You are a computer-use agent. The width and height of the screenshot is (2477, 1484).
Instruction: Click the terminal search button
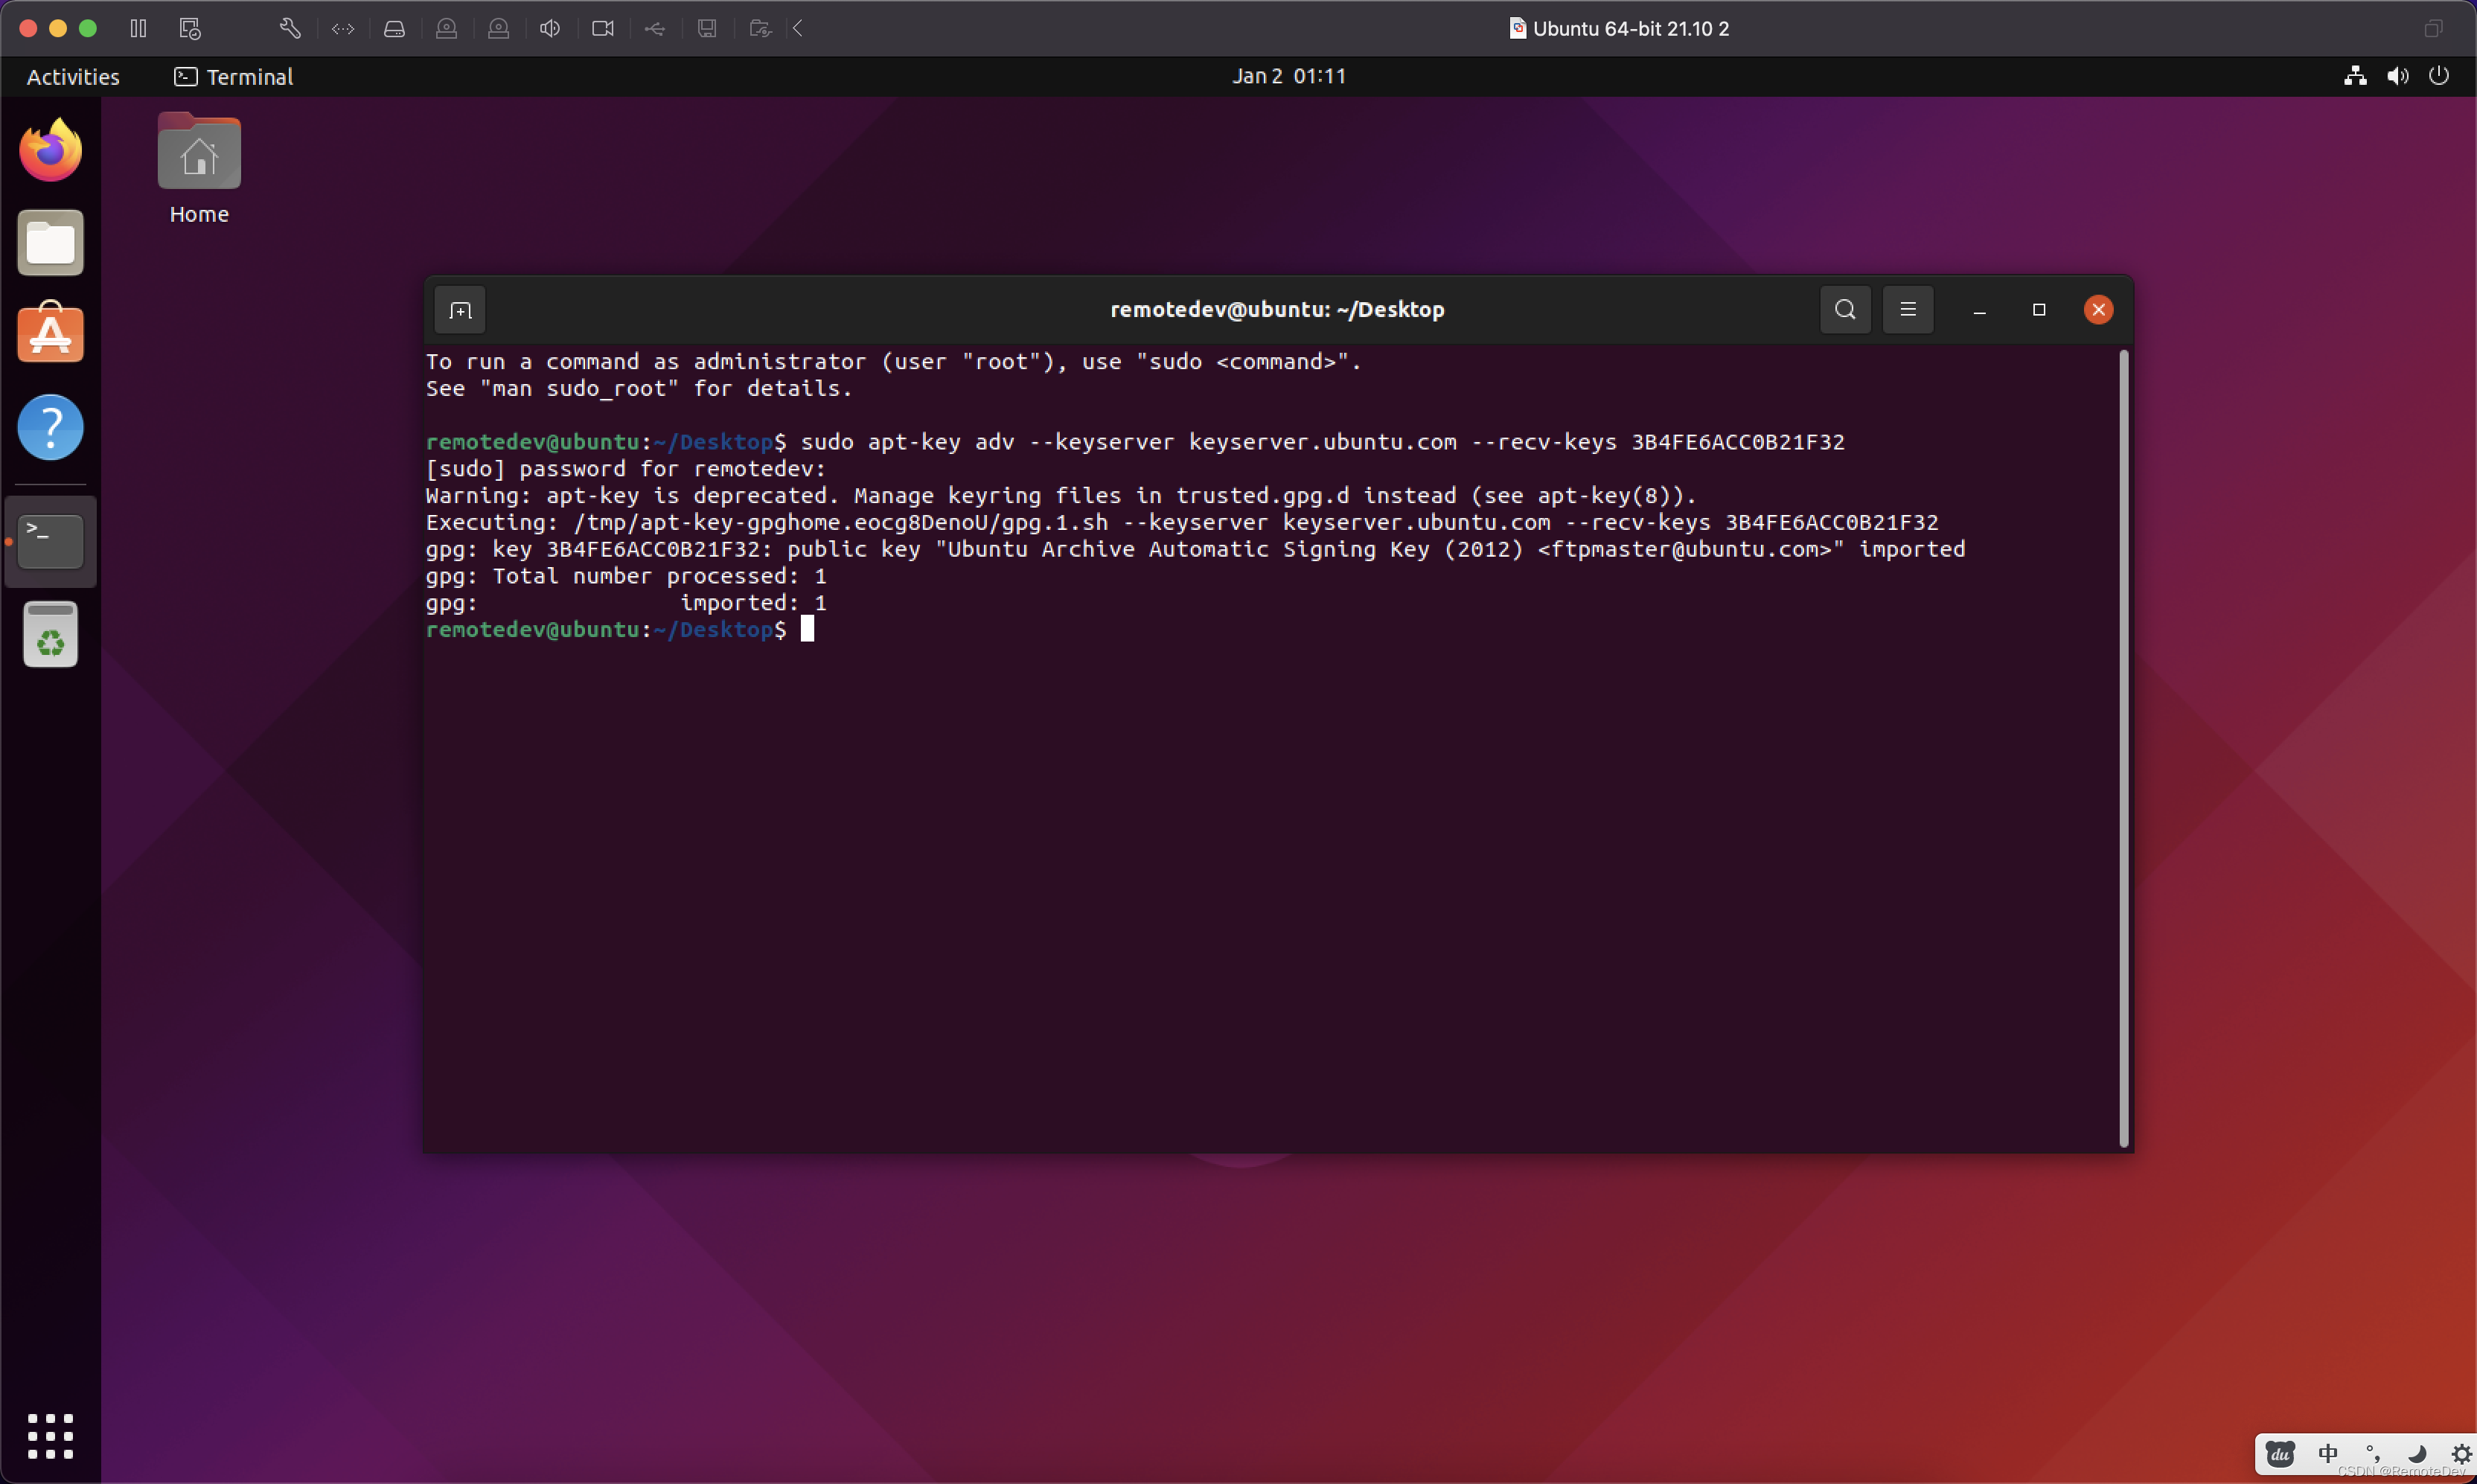click(1845, 310)
